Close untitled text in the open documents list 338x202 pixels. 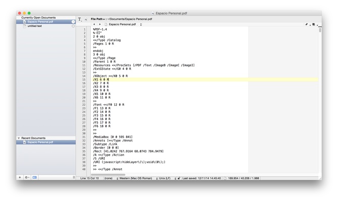pos(73,26)
